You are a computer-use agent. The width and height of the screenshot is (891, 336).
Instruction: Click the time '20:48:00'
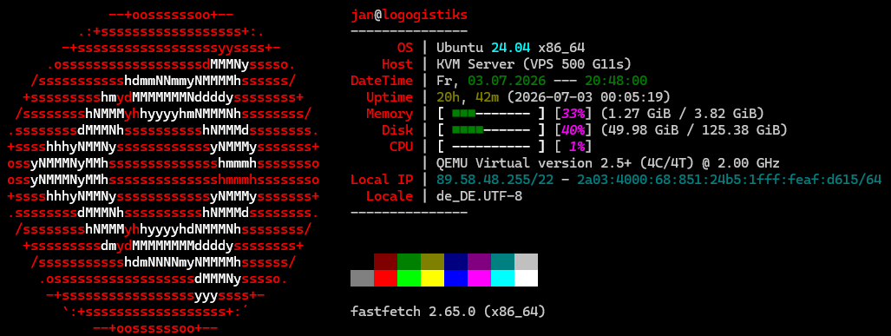(x=616, y=80)
